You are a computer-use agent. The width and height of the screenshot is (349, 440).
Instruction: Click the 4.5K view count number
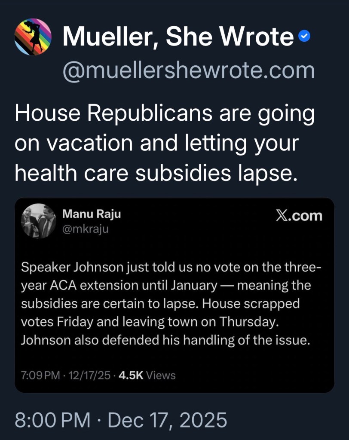tap(130, 375)
